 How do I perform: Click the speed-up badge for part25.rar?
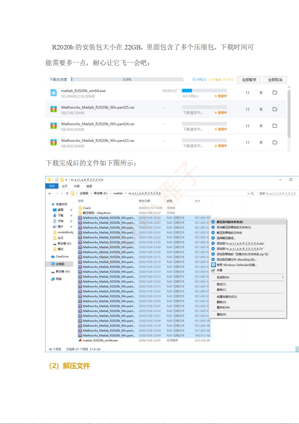[x=221, y=113]
